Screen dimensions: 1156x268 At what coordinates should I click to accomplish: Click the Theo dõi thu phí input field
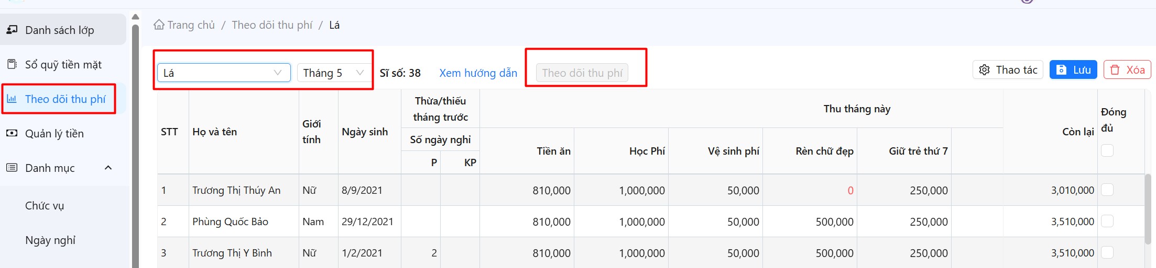[x=582, y=73]
